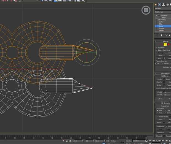The width and height of the screenshot is (171, 144).
Task: Open the Modifier List dropdown
Action: coord(163,12)
